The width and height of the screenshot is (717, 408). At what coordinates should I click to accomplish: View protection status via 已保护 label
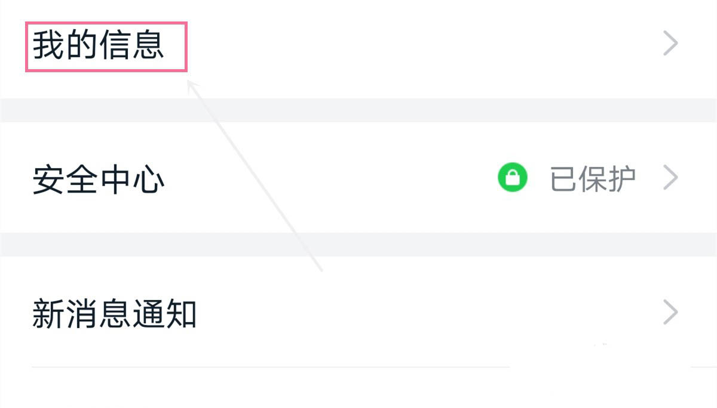pos(592,178)
